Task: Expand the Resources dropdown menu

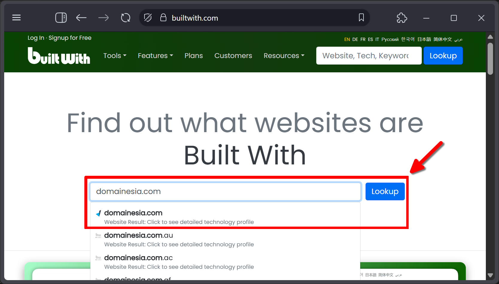Action: click(x=284, y=56)
